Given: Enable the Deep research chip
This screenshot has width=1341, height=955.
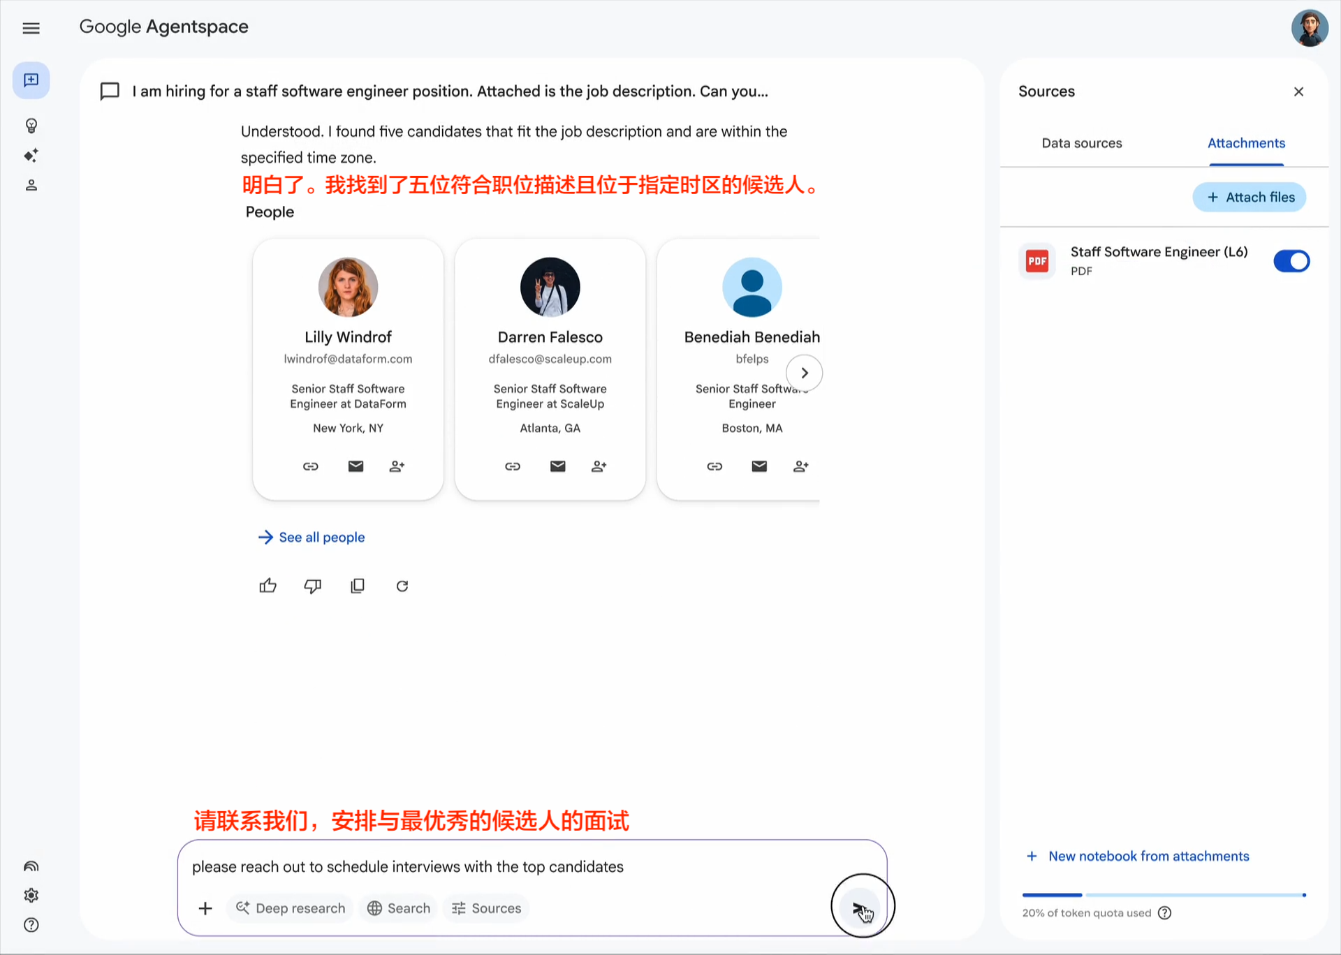Looking at the screenshot, I should pos(291,908).
